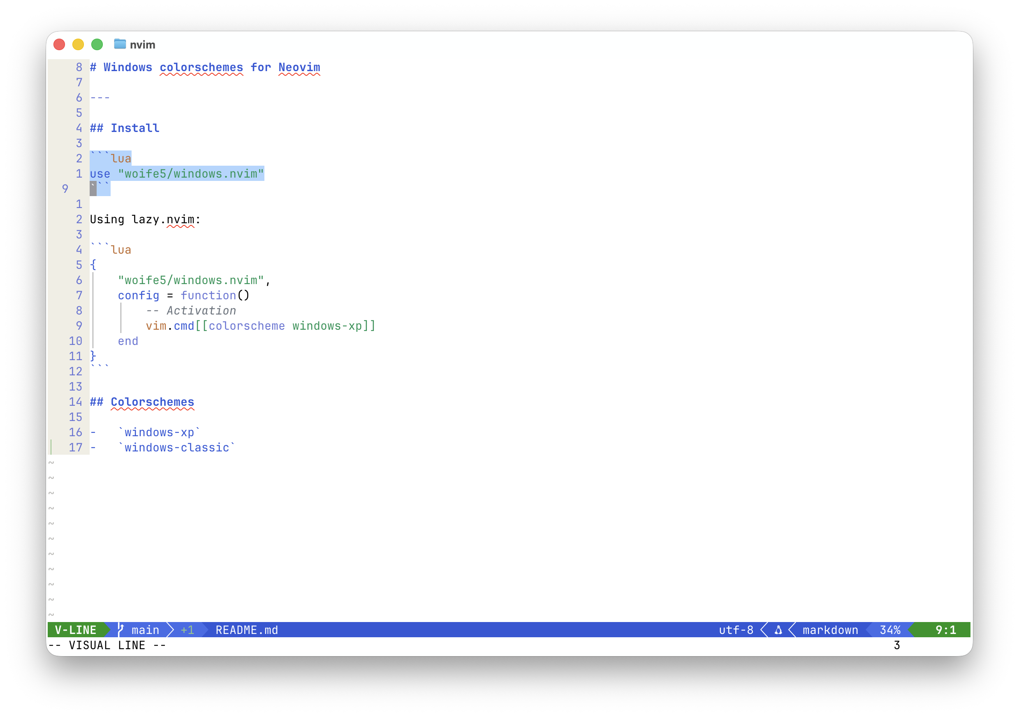Click the misspelled word 'Neovim' in title
Image resolution: width=1019 pixels, height=717 pixels.
coord(299,67)
